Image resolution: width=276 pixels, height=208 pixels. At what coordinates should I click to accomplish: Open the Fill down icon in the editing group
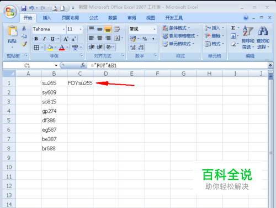pos(233,36)
